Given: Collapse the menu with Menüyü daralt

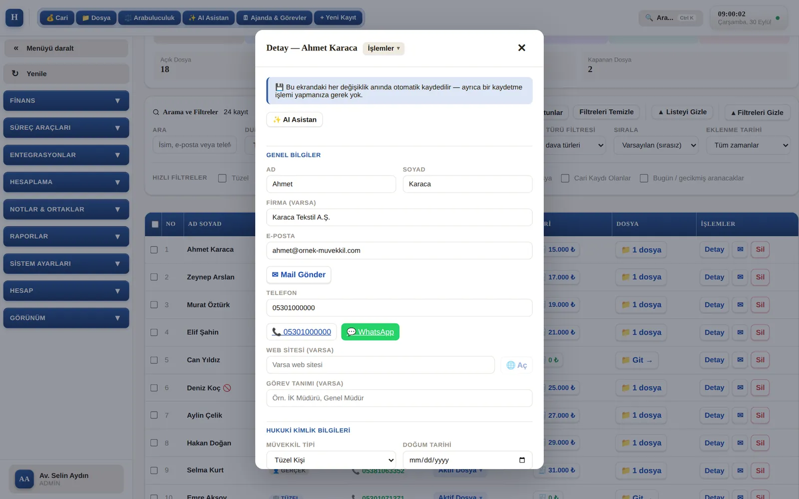Looking at the screenshot, I should [66, 48].
